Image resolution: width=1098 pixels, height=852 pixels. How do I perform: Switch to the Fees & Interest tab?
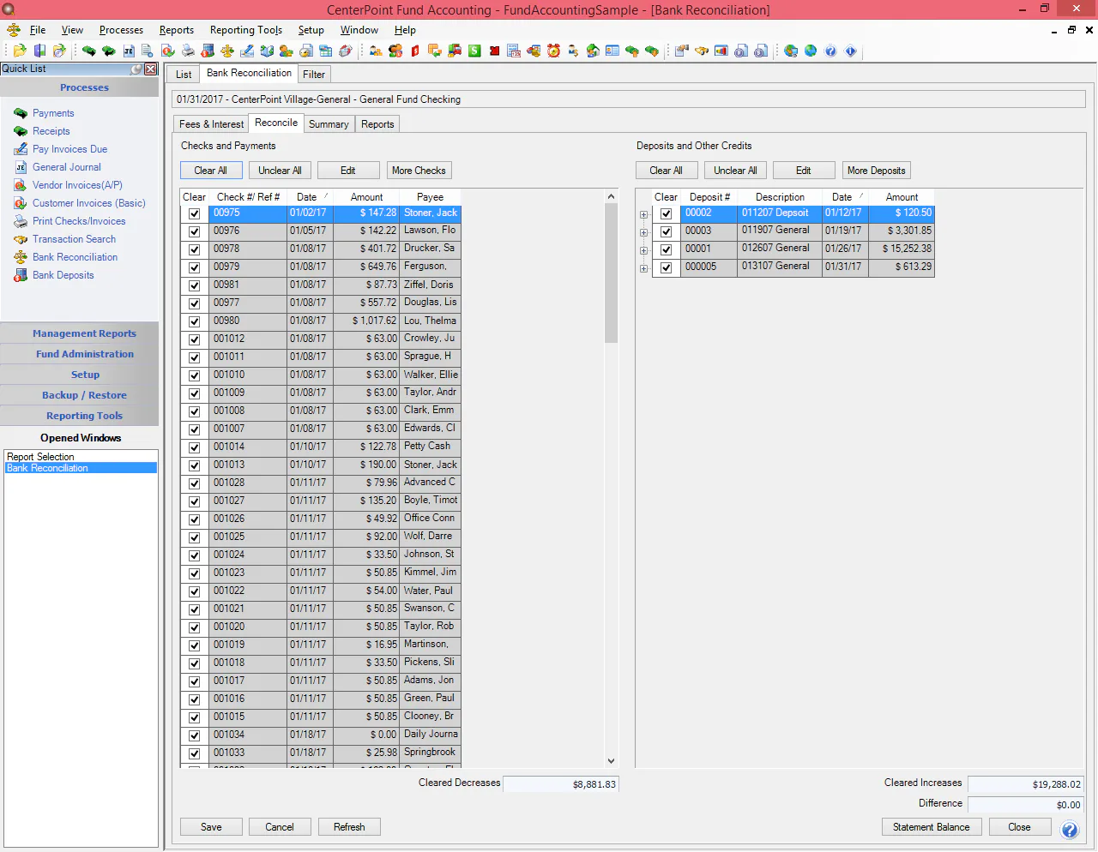(x=211, y=124)
